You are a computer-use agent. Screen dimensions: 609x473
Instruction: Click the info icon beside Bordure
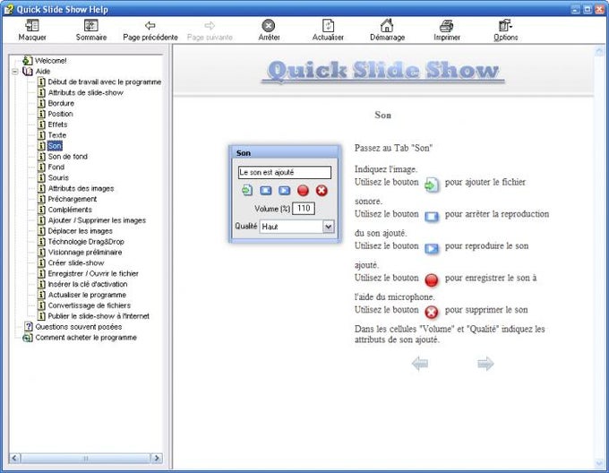[41, 103]
